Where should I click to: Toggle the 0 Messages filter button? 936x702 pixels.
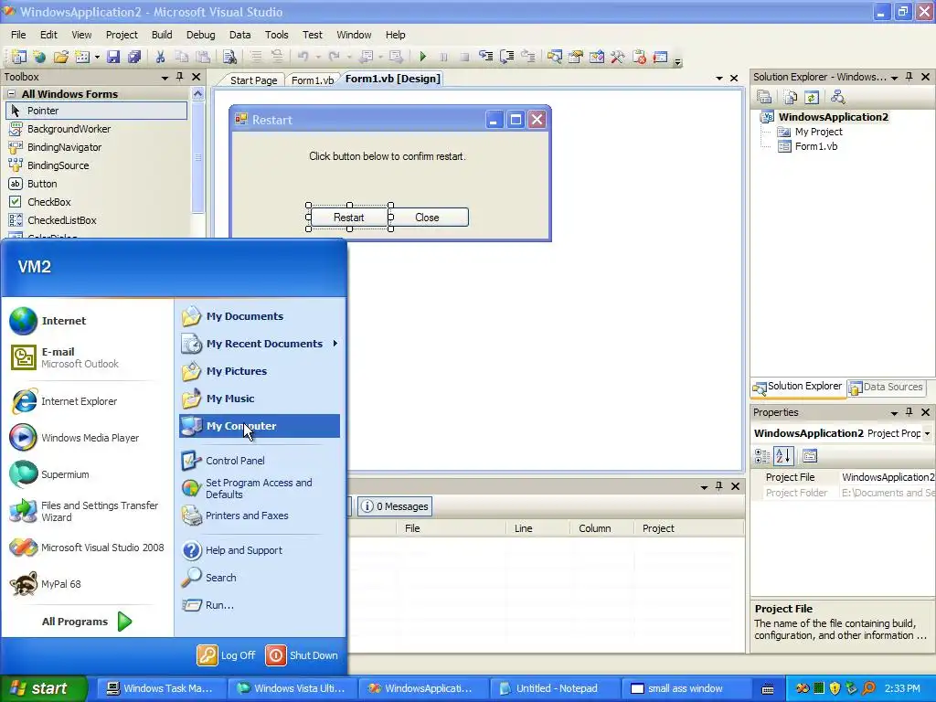click(395, 506)
